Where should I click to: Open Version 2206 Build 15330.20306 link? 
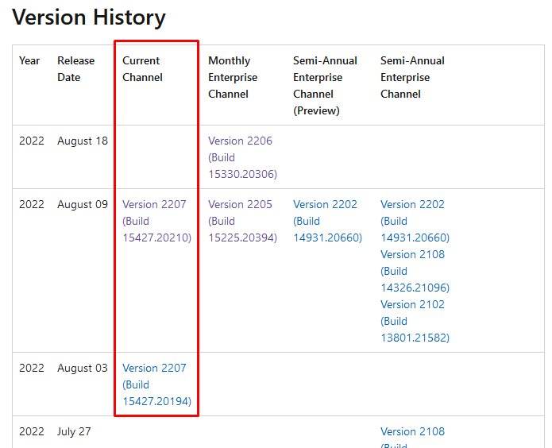pyautogui.click(x=242, y=157)
